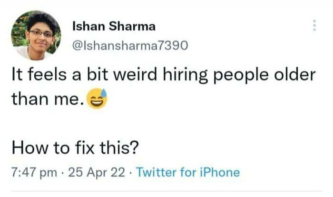Click the @Ishansharma7390 handle
Image resolution: width=333 pixels, height=197 pixels.
tap(130, 46)
